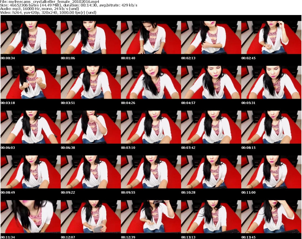Select the thumbnail frame at 00:11:34
This screenshot has height=239, width=302.
pos(31,217)
